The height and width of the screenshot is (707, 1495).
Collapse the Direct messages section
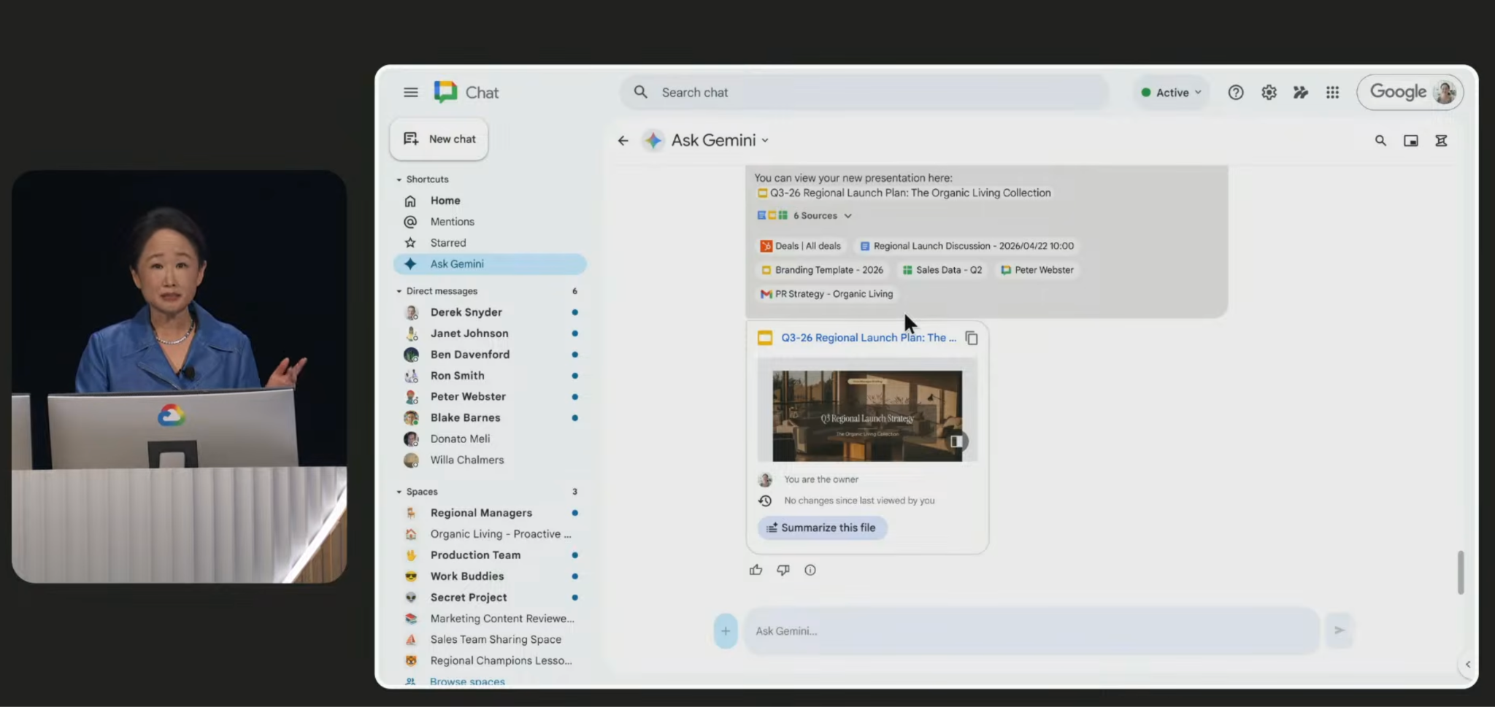[399, 291]
